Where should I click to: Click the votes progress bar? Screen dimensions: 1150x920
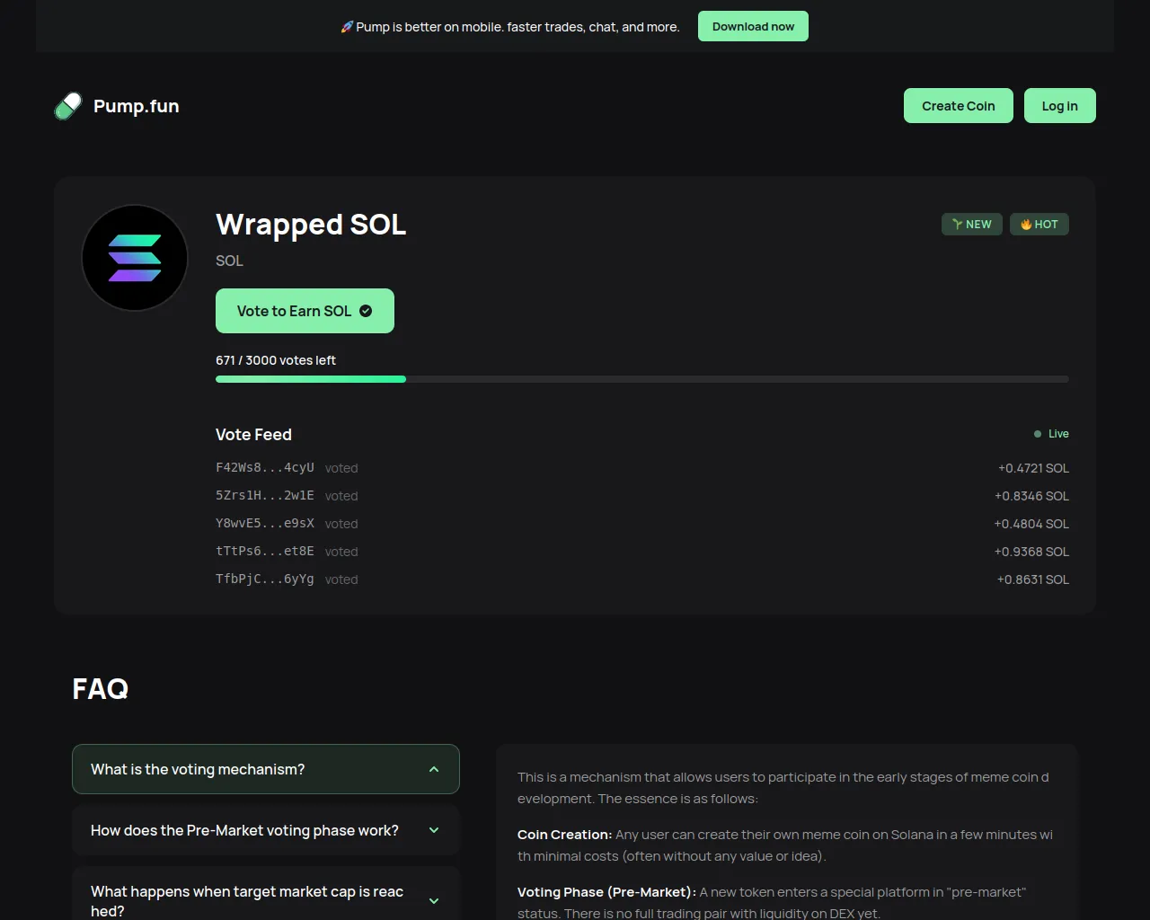[642, 379]
